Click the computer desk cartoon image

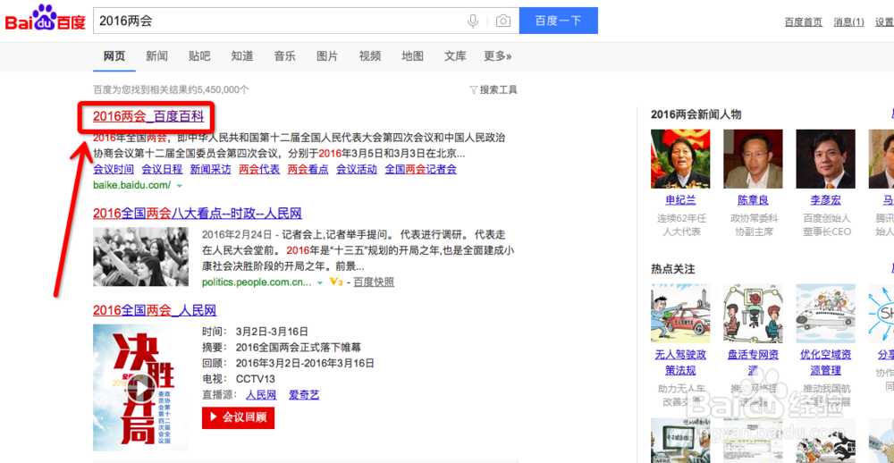pyautogui.click(x=753, y=314)
